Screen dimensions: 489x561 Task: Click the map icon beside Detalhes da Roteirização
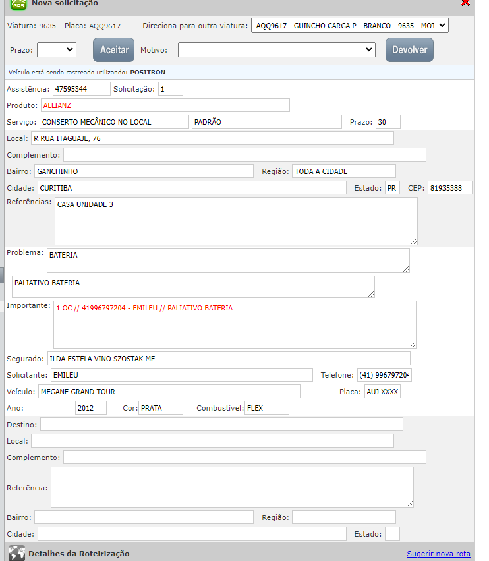pos(16,553)
